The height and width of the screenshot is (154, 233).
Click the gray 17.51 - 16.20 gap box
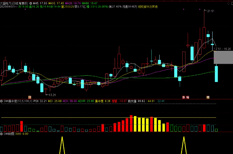[223, 57]
